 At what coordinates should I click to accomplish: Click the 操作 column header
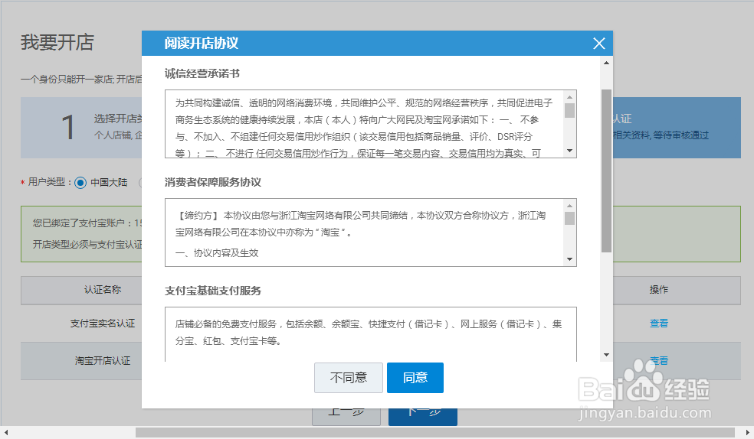point(659,290)
